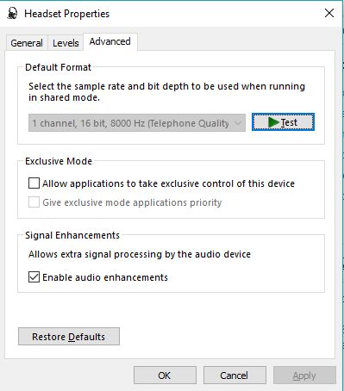Uncheck Enable audio enhancements
Screen dimensions: 344x391
pyautogui.click(x=34, y=277)
